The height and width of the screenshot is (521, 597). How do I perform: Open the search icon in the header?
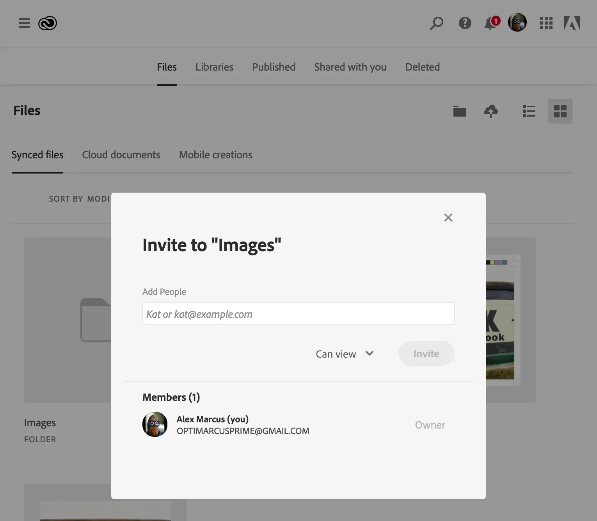(x=436, y=23)
